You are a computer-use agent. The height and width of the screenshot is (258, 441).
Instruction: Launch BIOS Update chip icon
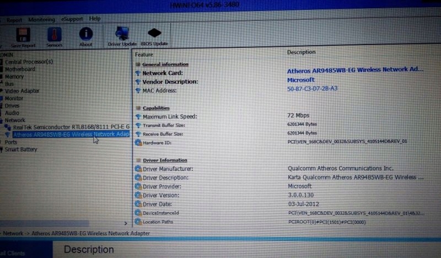click(x=154, y=33)
